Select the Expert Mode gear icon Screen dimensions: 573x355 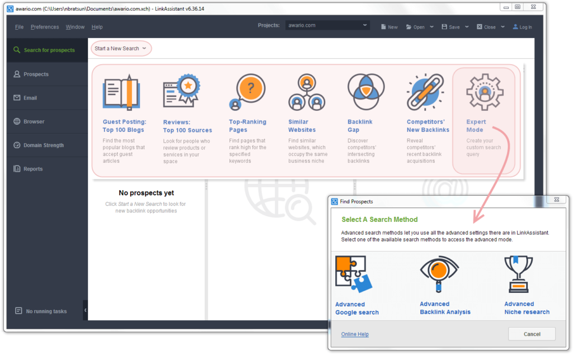tap(485, 92)
